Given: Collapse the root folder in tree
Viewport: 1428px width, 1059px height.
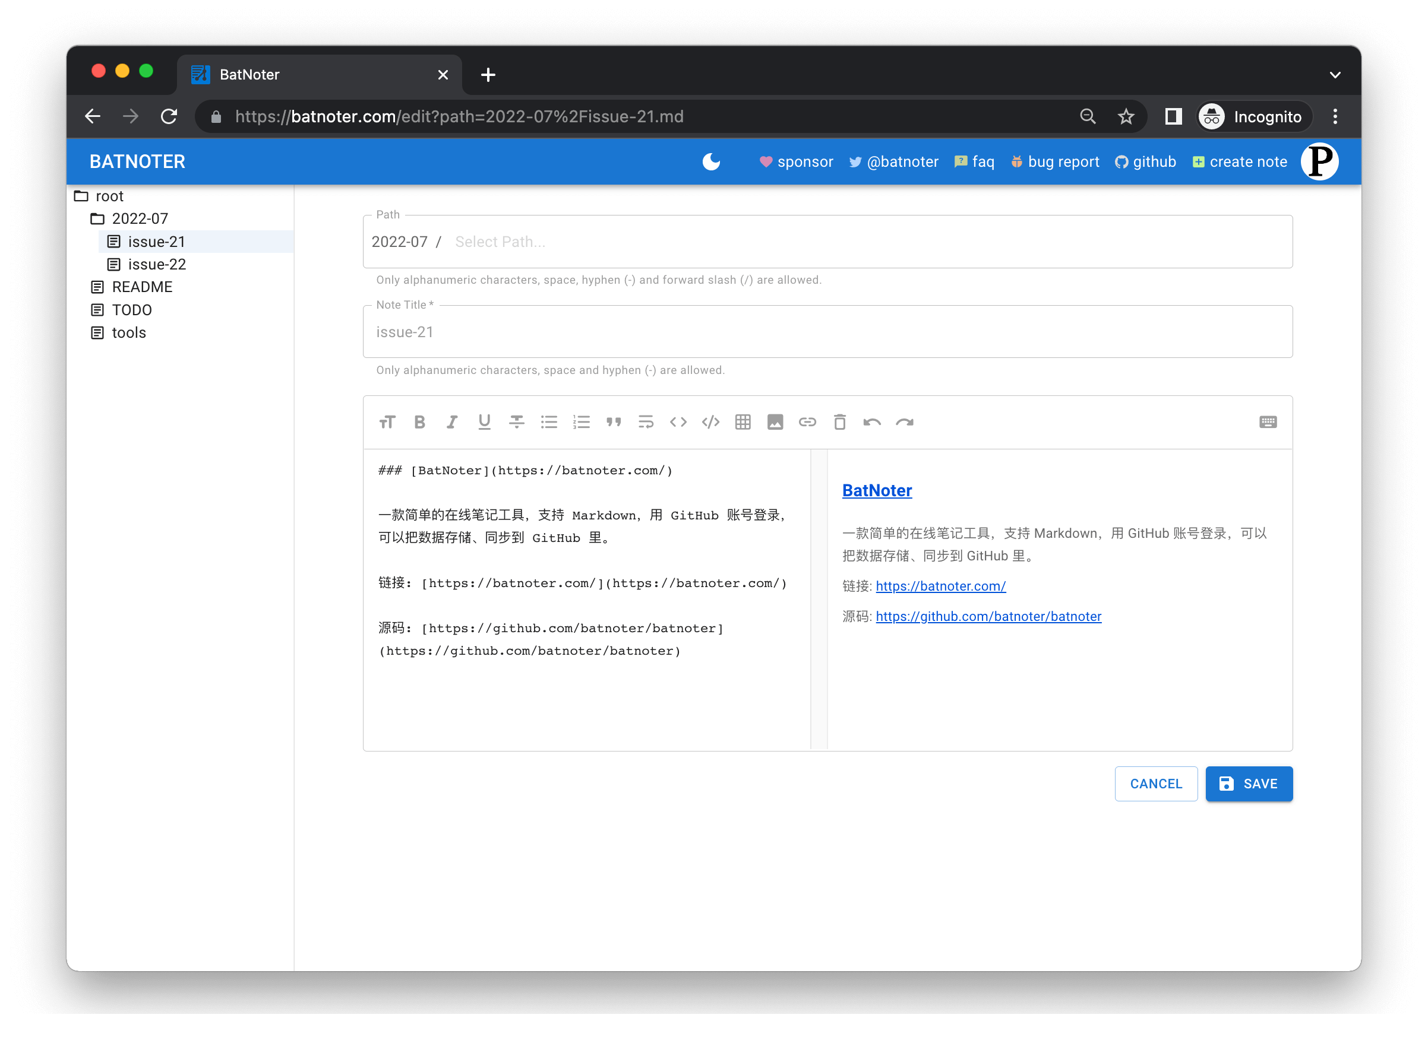Looking at the screenshot, I should click(x=109, y=196).
